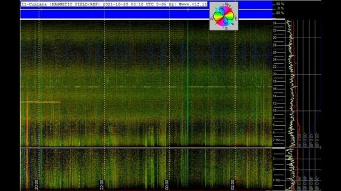The height and width of the screenshot is (191, 341).
Task: Click the 14 frequency axis label
Action: (x=275, y=96)
